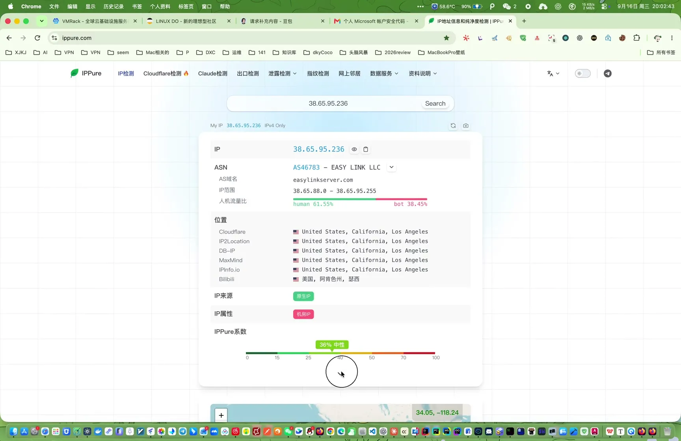Click My IP 38.65.95.236 link
The image size is (681, 441).
(x=244, y=125)
